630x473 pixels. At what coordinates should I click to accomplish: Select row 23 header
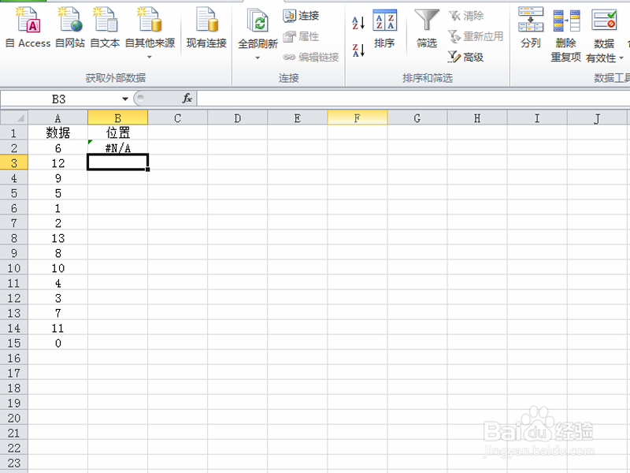tap(14, 463)
